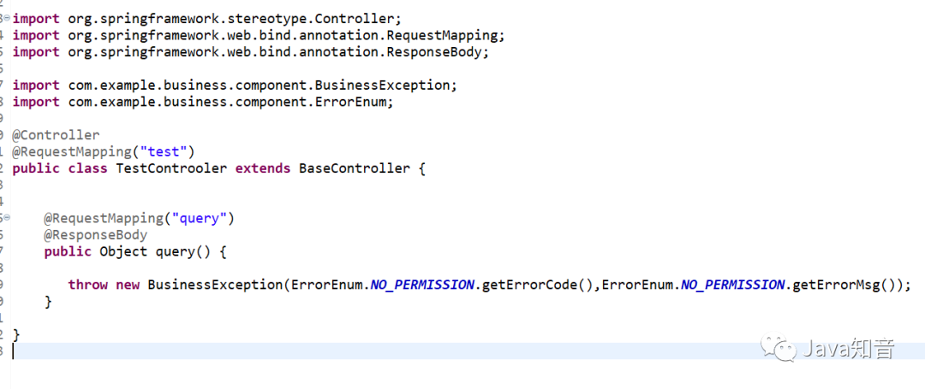Collapse the import statements fold marker
Screen dimensions: 925x389
click(x=7, y=18)
